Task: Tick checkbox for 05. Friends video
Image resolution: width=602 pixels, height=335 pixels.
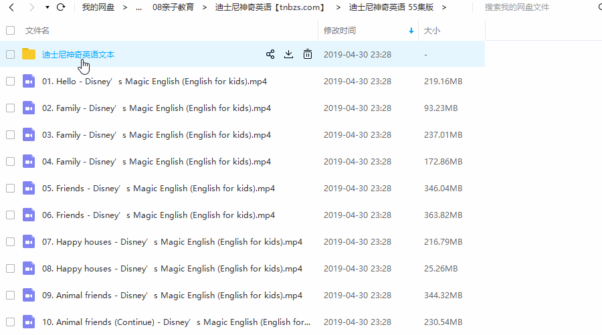Action: click(x=10, y=189)
